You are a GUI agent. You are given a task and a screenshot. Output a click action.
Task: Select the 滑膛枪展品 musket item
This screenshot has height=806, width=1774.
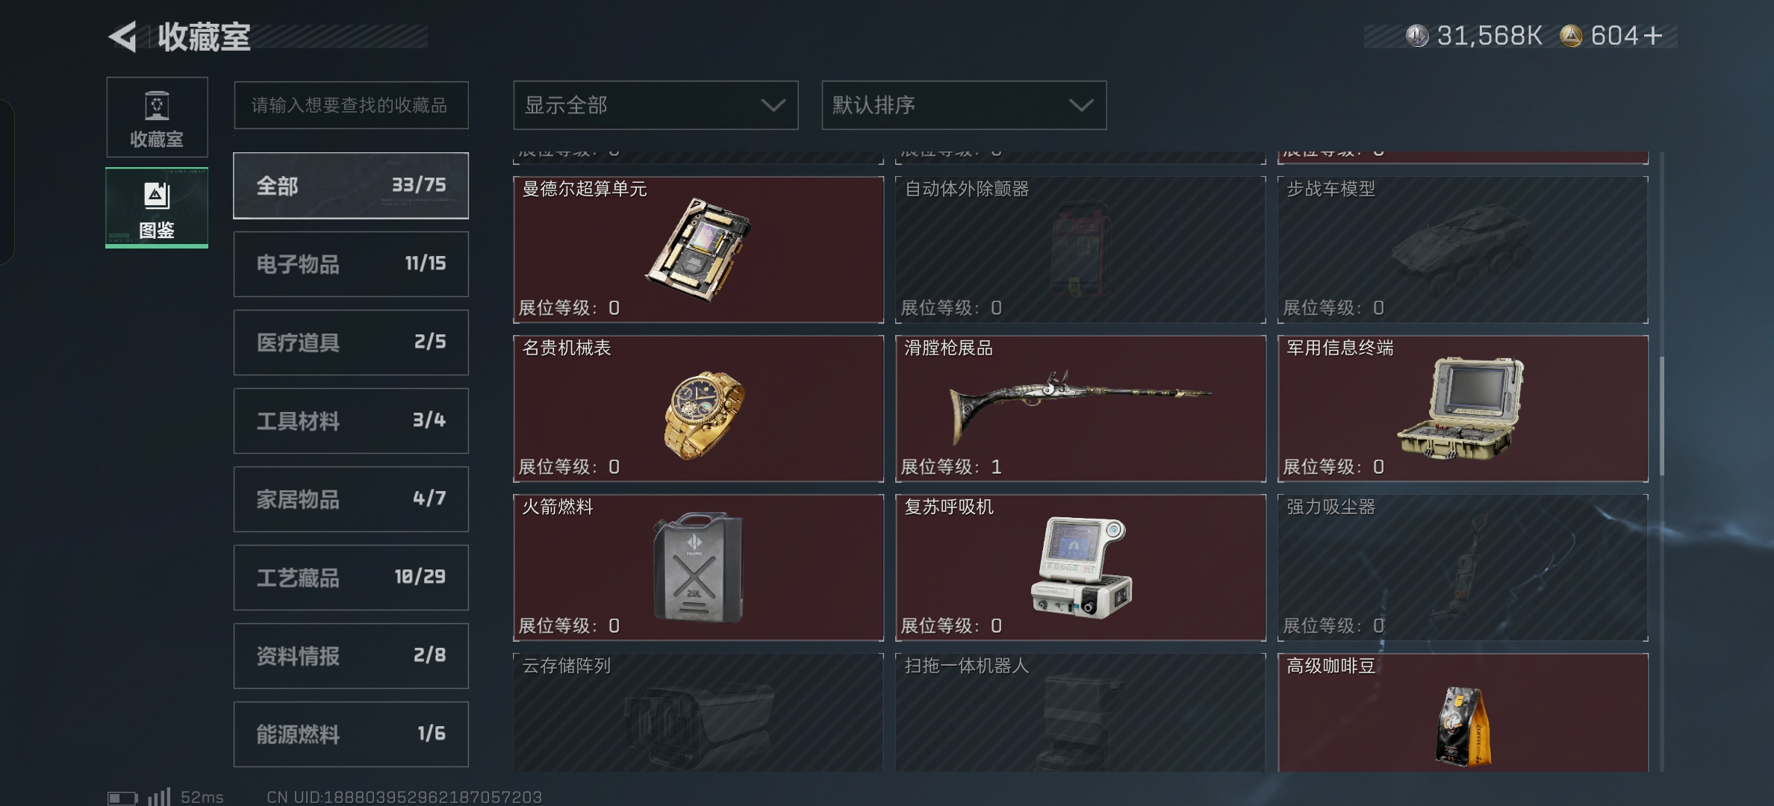[1080, 408]
